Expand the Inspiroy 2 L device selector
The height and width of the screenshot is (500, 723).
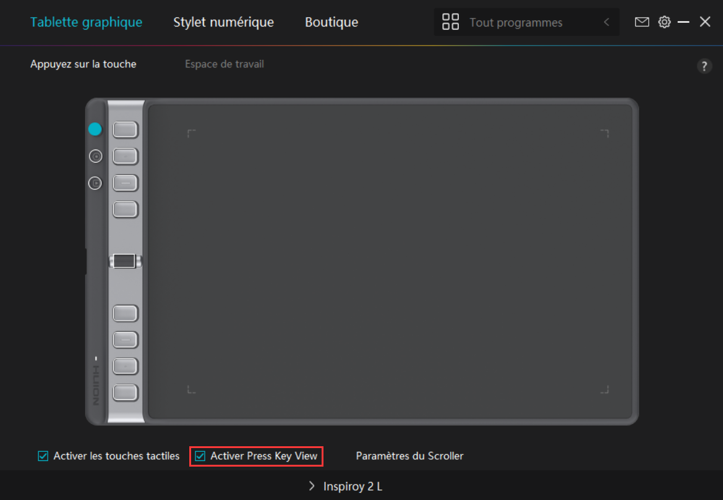[x=346, y=486]
